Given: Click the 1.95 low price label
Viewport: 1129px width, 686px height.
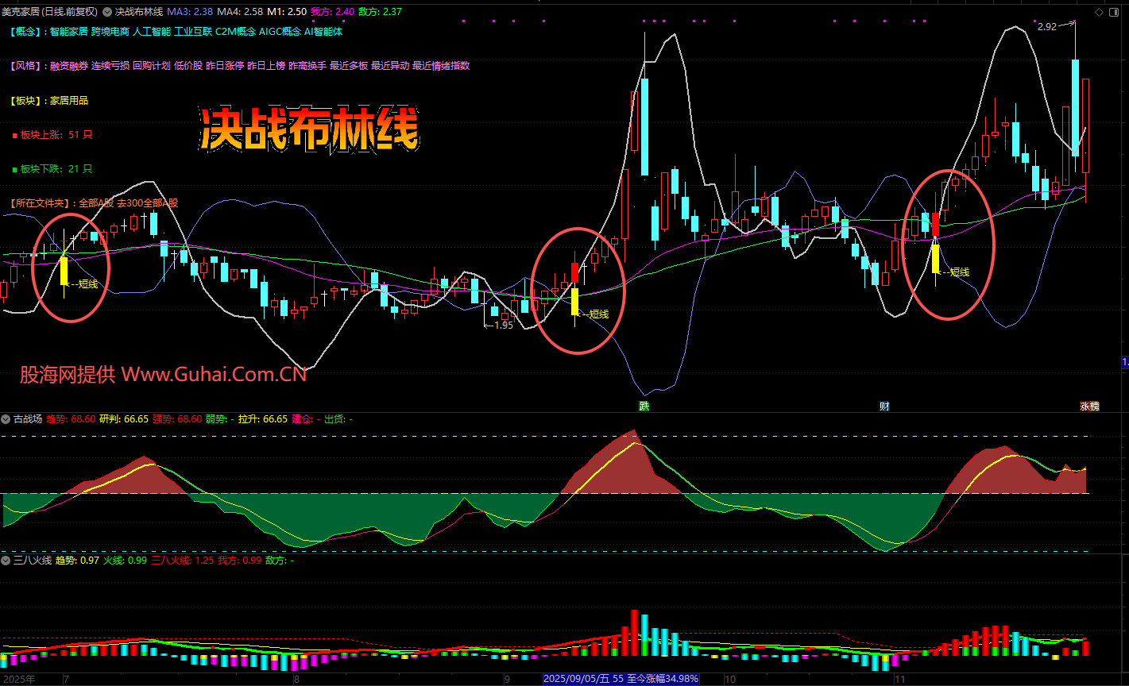Looking at the screenshot, I should point(504,325).
